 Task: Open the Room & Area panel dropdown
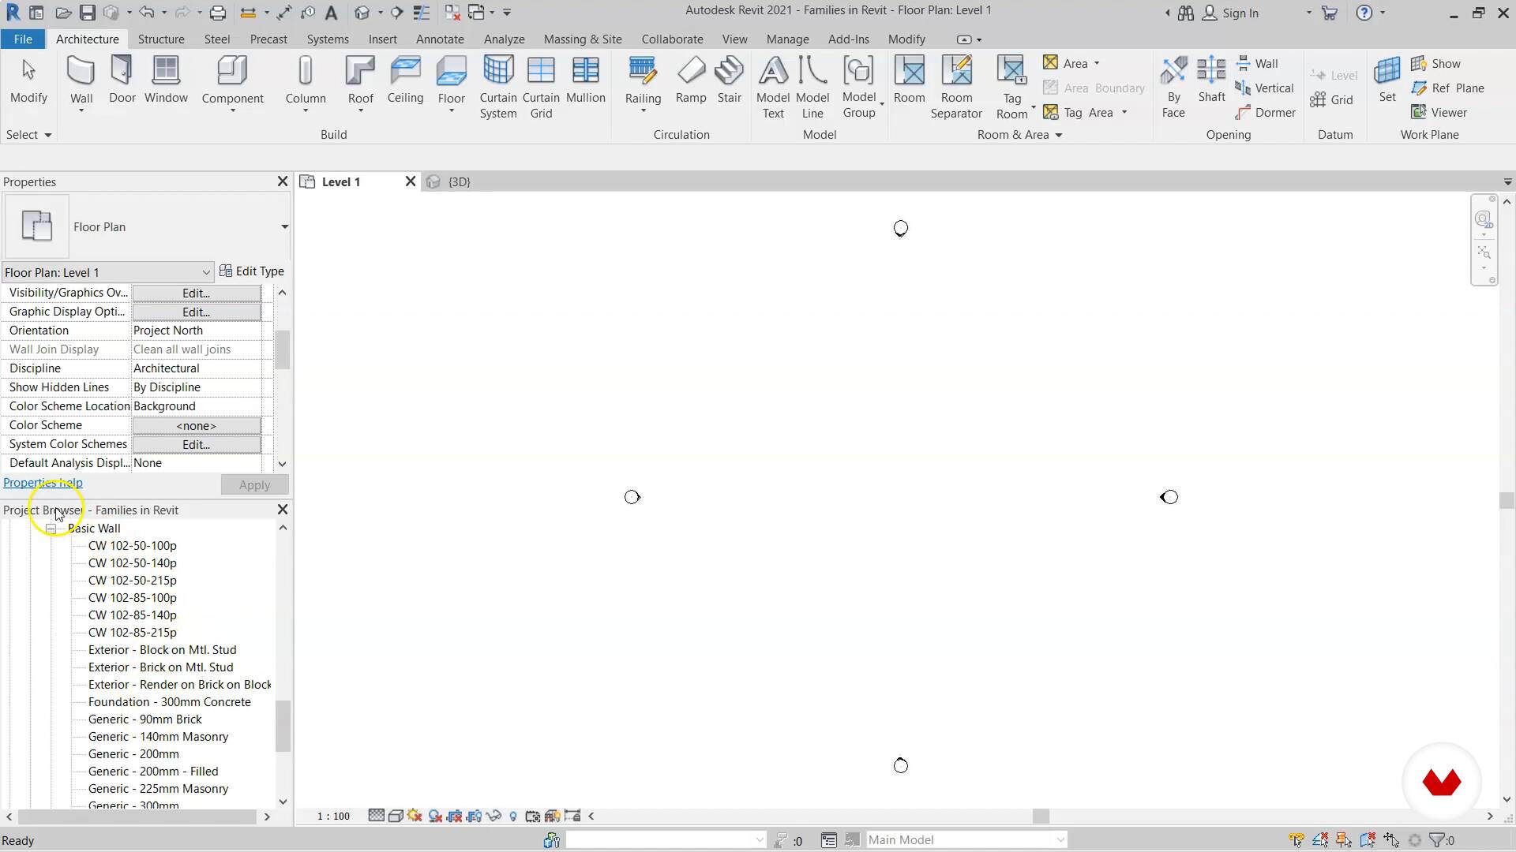tap(1020, 135)
